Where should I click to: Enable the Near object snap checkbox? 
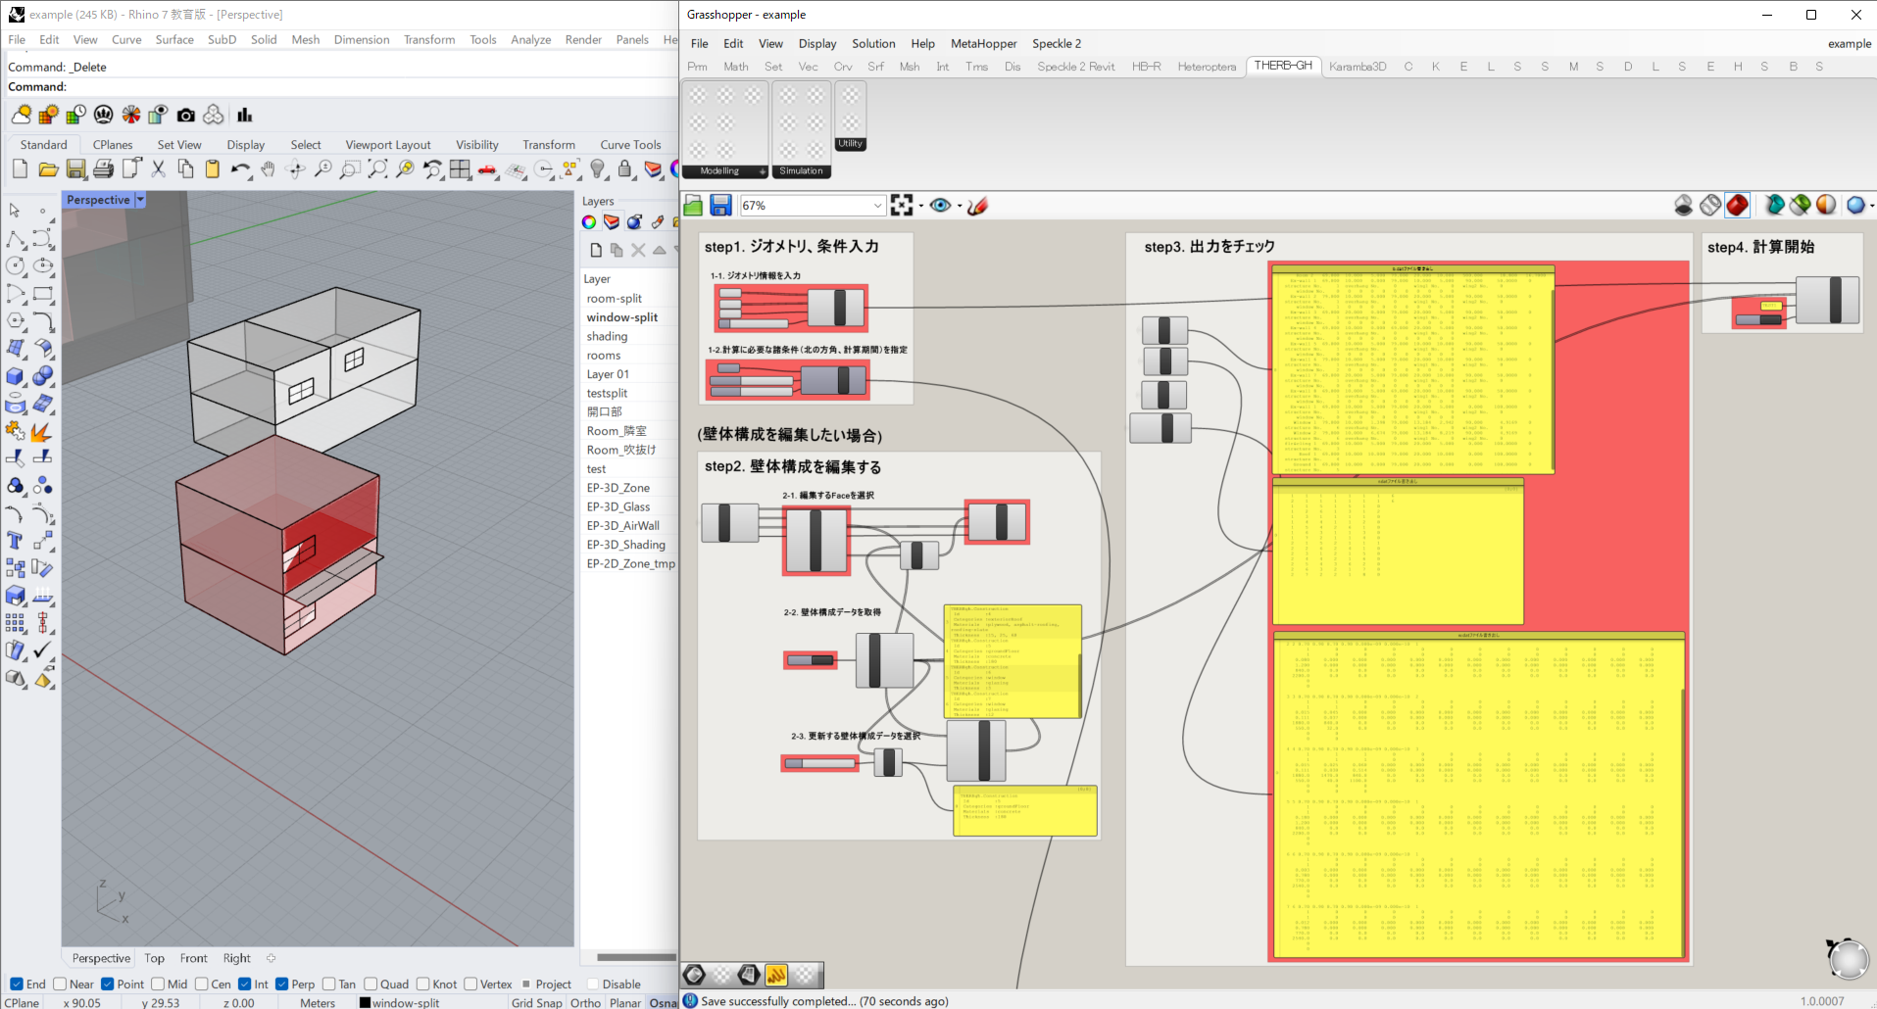61,984
